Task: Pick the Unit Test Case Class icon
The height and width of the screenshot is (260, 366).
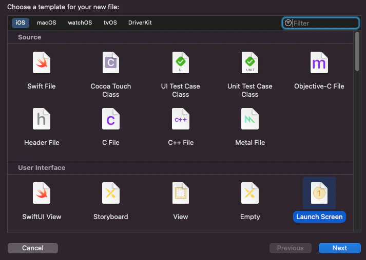Action: coord(250,62)
